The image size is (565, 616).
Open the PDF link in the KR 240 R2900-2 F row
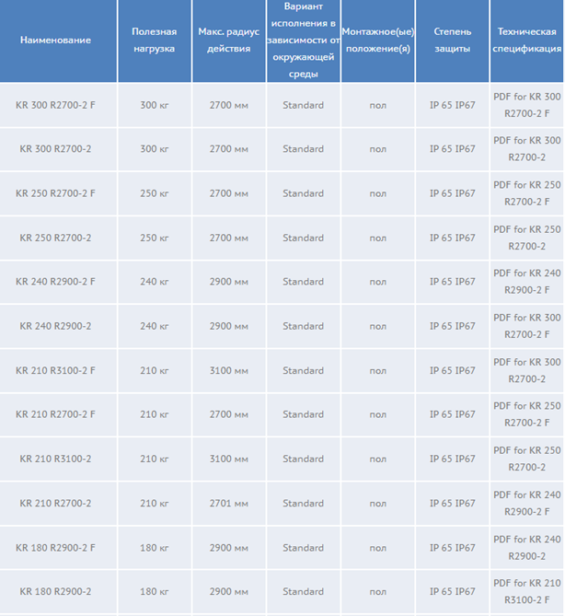527,282
